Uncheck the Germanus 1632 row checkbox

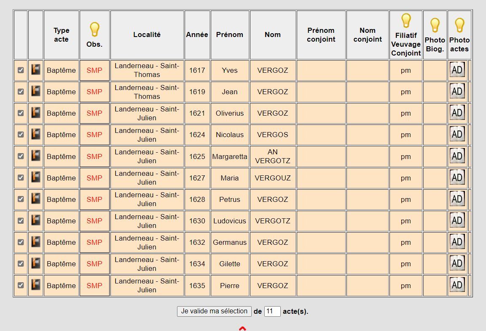tap(21, 242)
